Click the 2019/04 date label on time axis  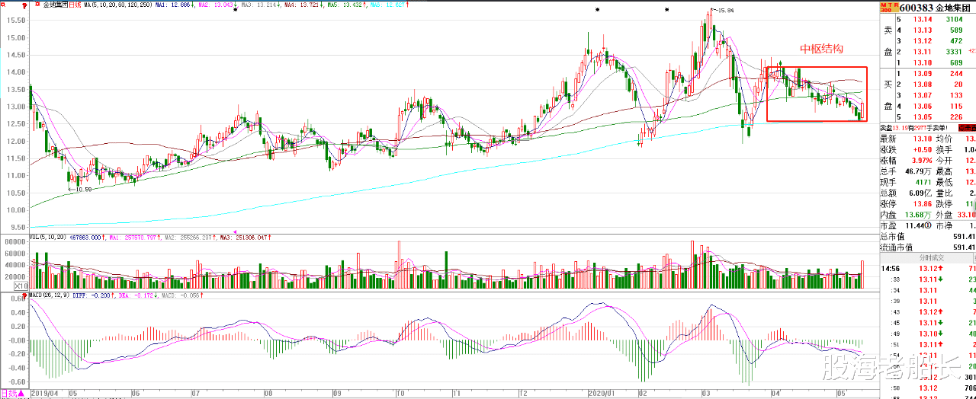click(x=46, y=394)
